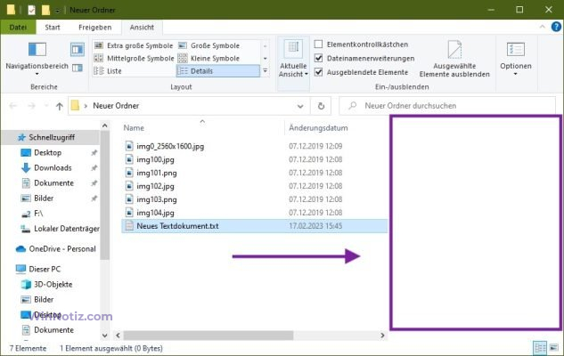The image size is (564, 356).
Task: Select the Details layout
Action: [218, 71]
